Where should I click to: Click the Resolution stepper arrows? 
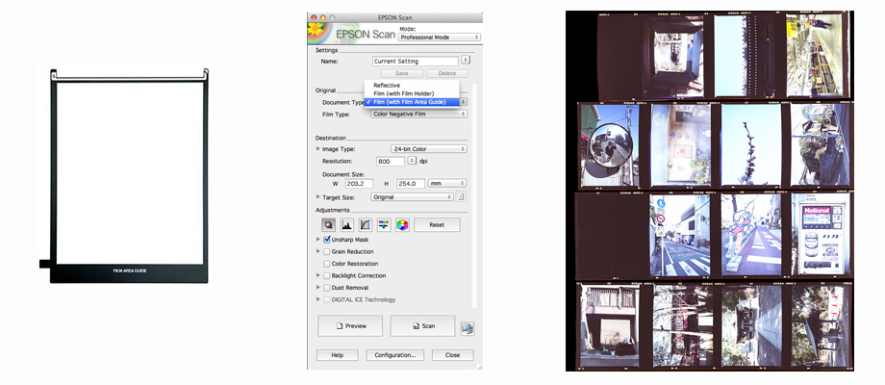[x=412, y=161]
